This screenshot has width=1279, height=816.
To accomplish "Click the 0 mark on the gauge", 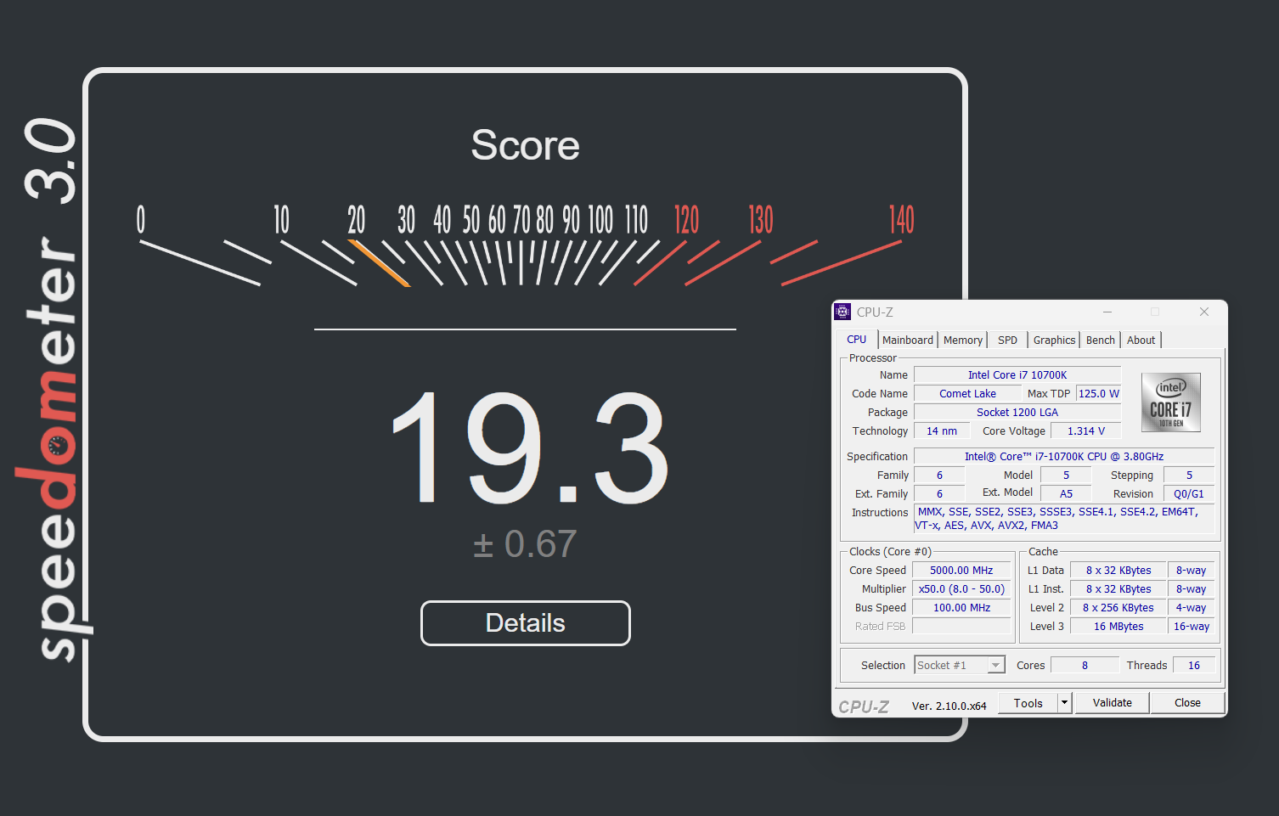I will (x=141, y=220).
